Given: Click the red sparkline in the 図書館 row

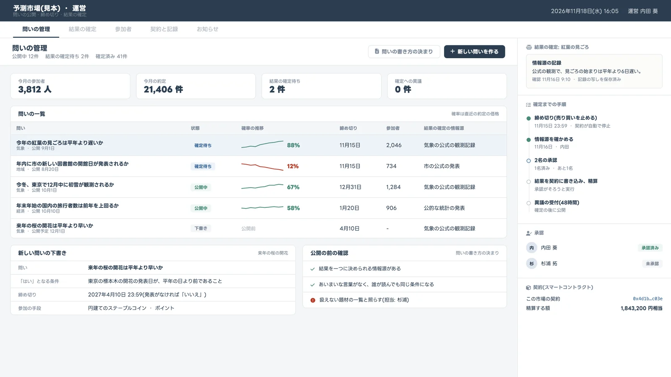Looking at the screenshot, I should click(x=262, y=166).
